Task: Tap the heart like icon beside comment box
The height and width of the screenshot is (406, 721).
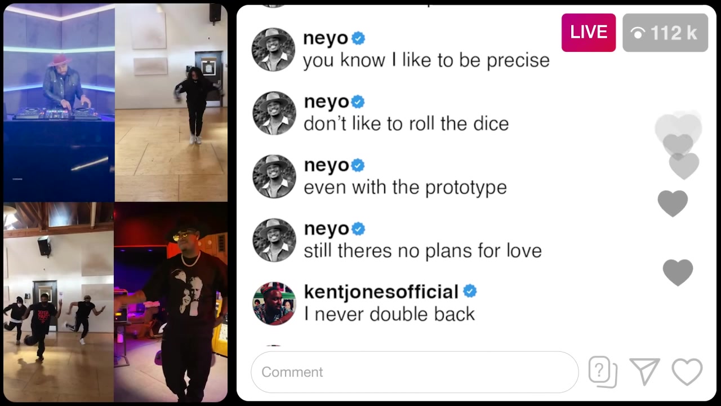Action: point(687,372)
